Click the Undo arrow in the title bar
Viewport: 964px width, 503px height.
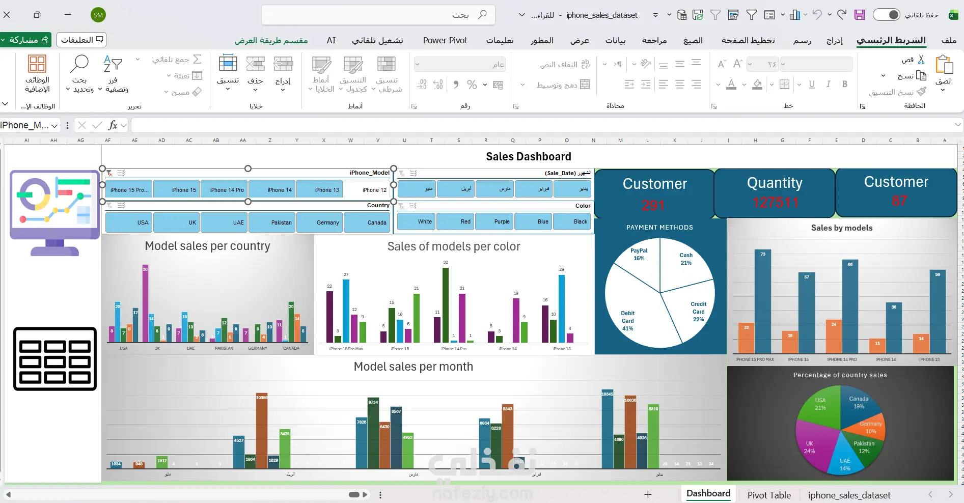[x=817, y=15]
